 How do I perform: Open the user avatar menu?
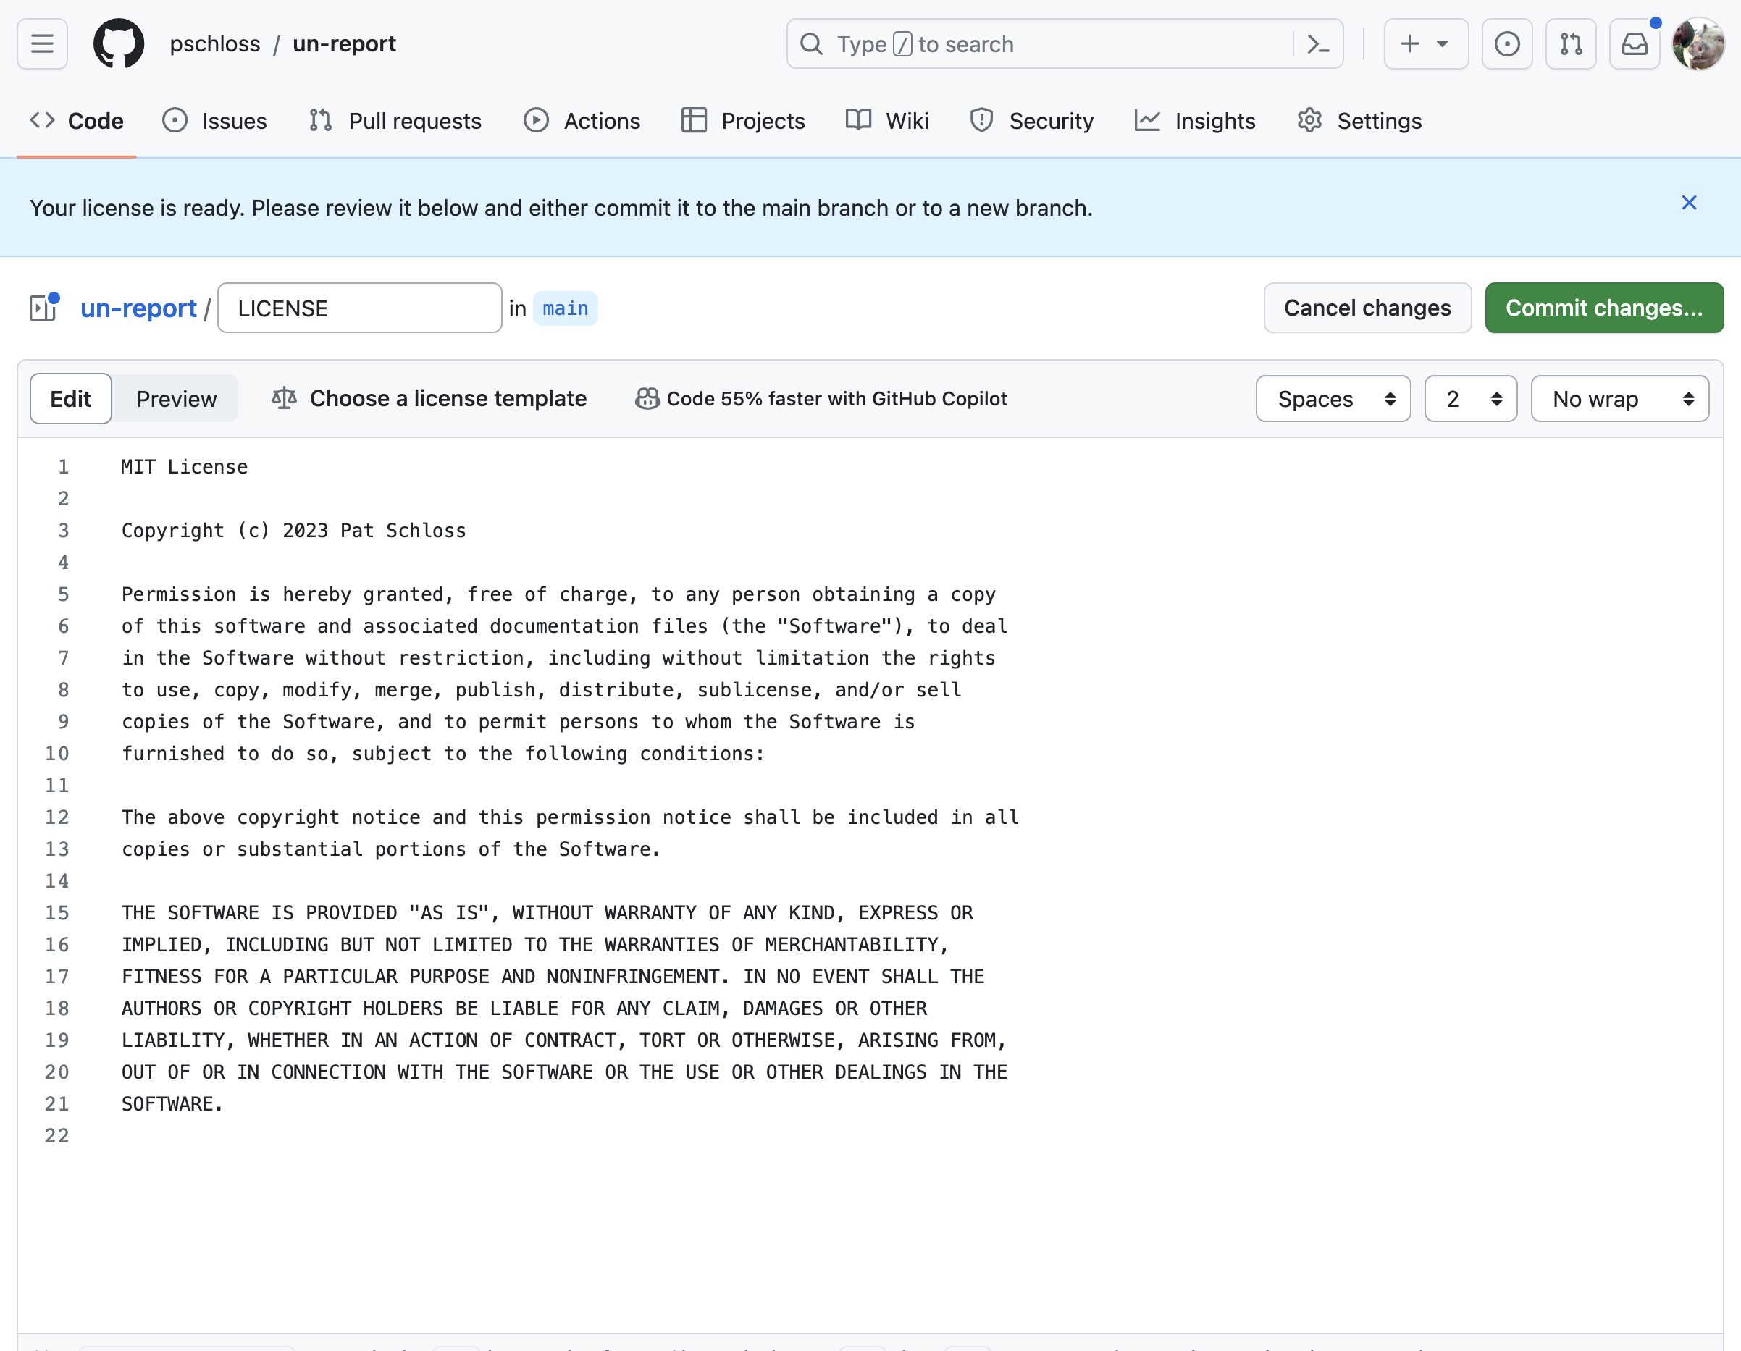click(x=1698, y=44)
